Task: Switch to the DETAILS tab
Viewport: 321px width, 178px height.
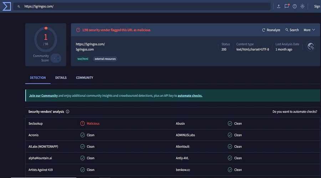Action: pyautogui.click(x=61, y=78)
